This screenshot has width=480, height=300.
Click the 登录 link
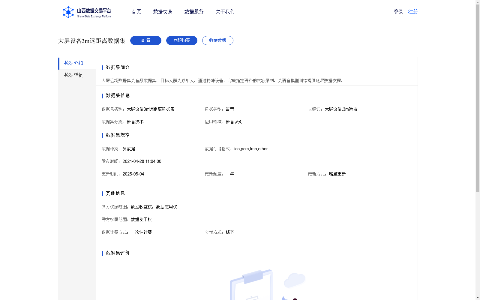pyautogui.click(x=398, y=12)
